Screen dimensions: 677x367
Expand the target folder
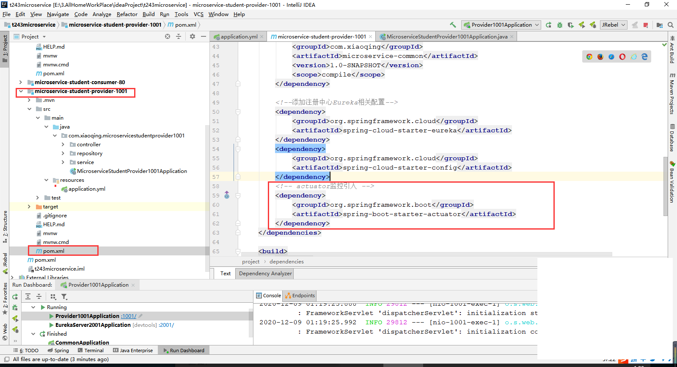29,207
